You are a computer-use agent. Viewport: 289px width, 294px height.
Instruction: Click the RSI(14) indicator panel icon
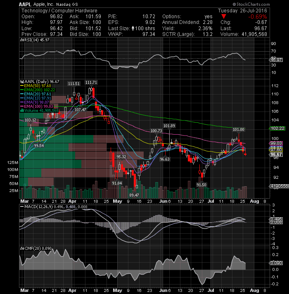coord(22,40)
